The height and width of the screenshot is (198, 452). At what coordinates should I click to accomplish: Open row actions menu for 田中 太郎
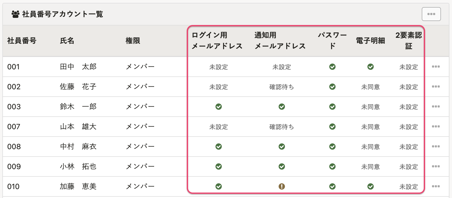[x=436, y=67]
